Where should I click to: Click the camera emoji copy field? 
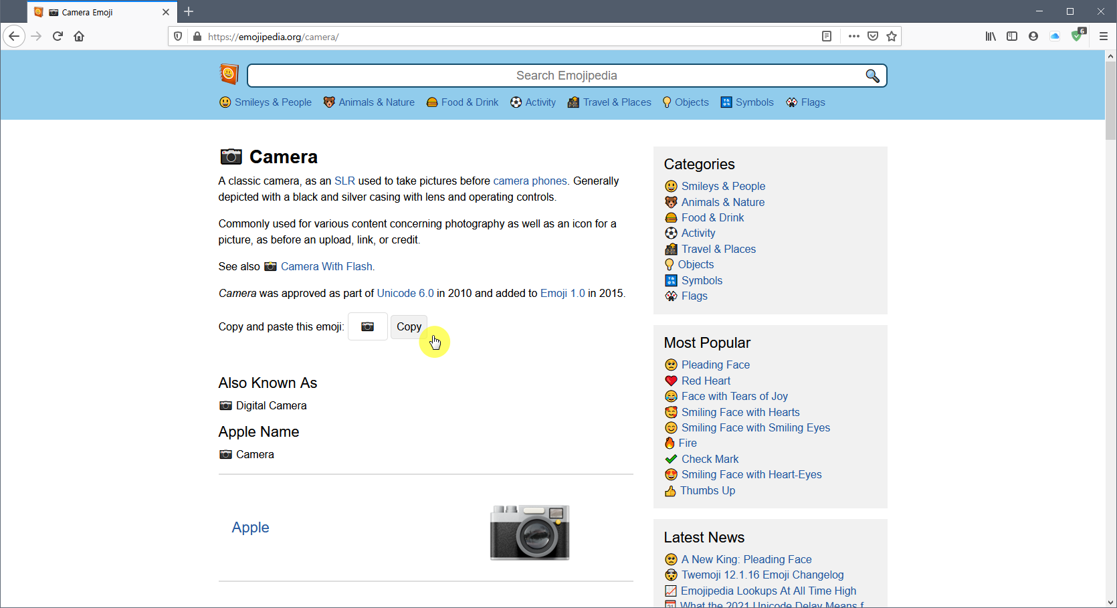368,326
